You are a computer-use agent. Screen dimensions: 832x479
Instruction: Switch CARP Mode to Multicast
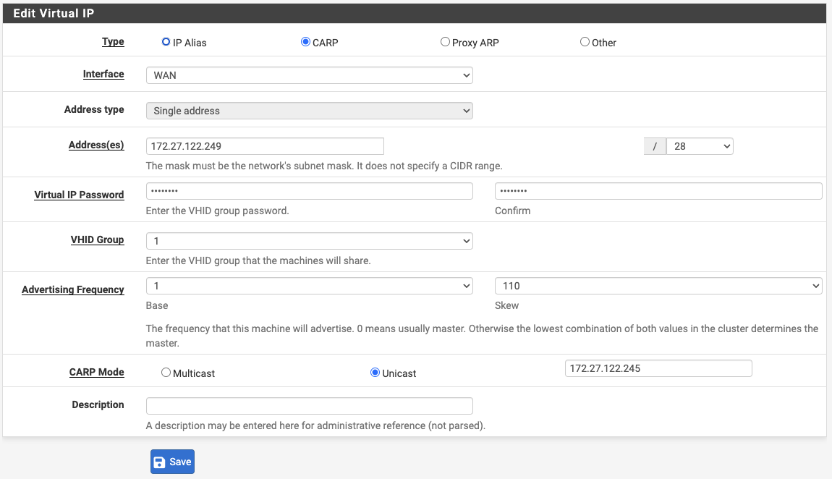coord(166,373)
